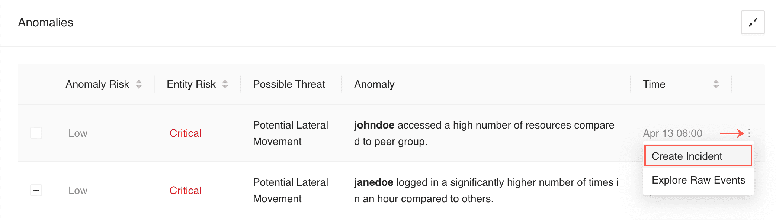The height and width of the screenshot is (220, 776).
Task: Expand the janedoe anomaly row details
Action: point(36,190)
